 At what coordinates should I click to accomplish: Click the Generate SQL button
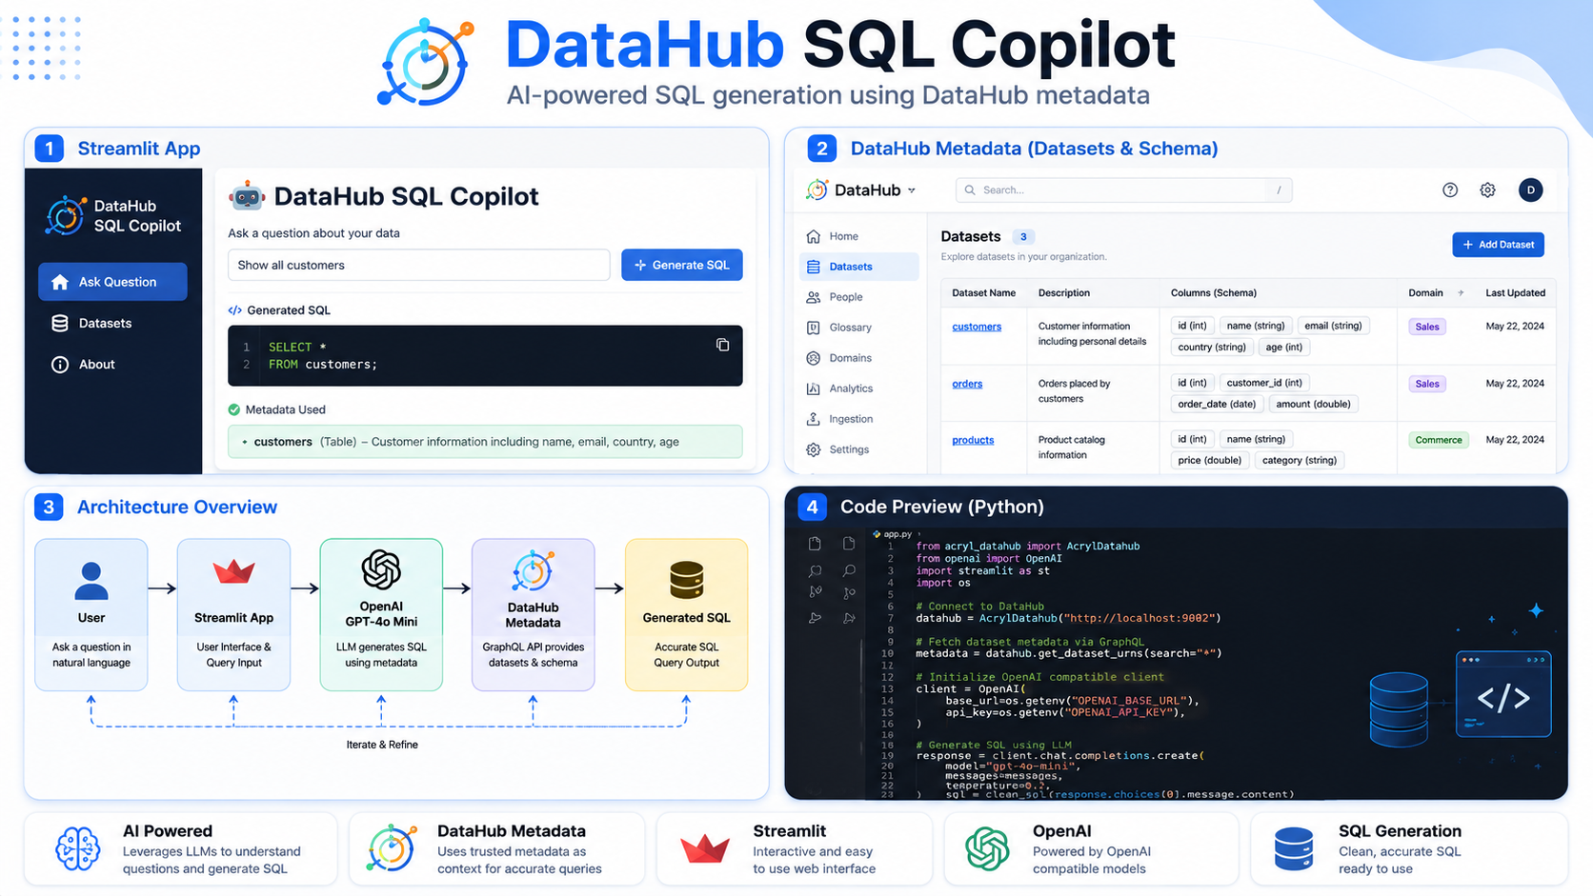click(x=682, y=265)
